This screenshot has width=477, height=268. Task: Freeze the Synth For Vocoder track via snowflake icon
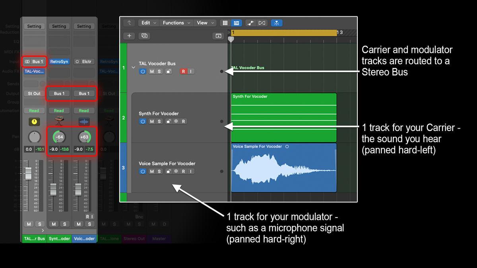click(x=177, y=121)
